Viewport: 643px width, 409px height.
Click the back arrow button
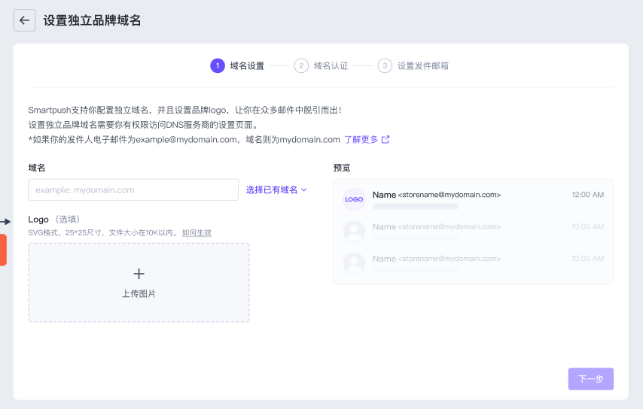pos(25,20)
